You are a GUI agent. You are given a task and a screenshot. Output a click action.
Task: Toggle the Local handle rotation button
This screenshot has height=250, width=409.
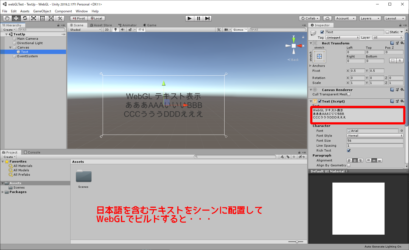pos(96,18)
